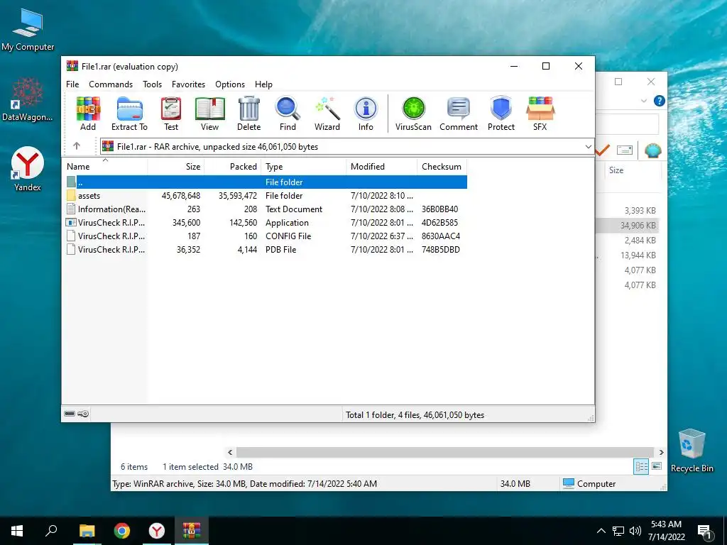Open the volume control in tray

point(635,531)
